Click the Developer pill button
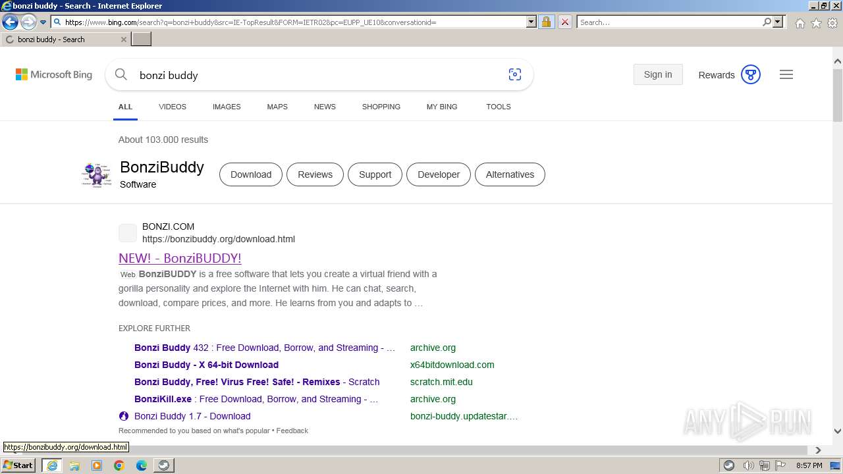The height and width of the screenshot is (474, 843). tap(439, 174)
